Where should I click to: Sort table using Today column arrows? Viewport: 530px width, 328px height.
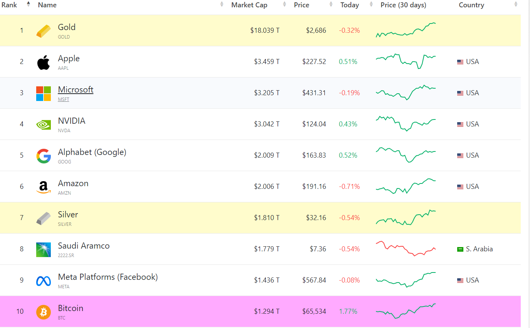(371, 5)
